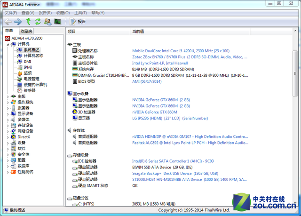The height and width of the screenshot is (216, 301).
Task: Click the 安全性 shield icon in the tree
Action: tap(14, 154)
